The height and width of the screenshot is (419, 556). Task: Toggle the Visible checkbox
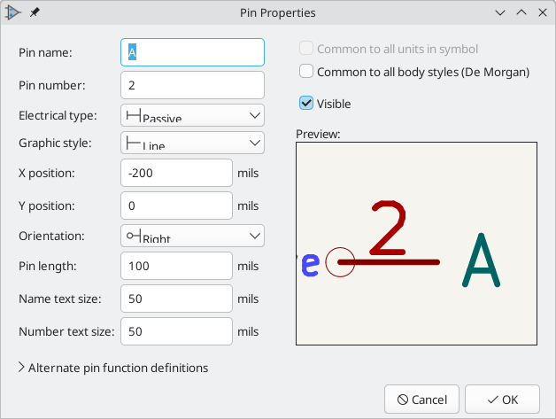[x=306, y=104]
